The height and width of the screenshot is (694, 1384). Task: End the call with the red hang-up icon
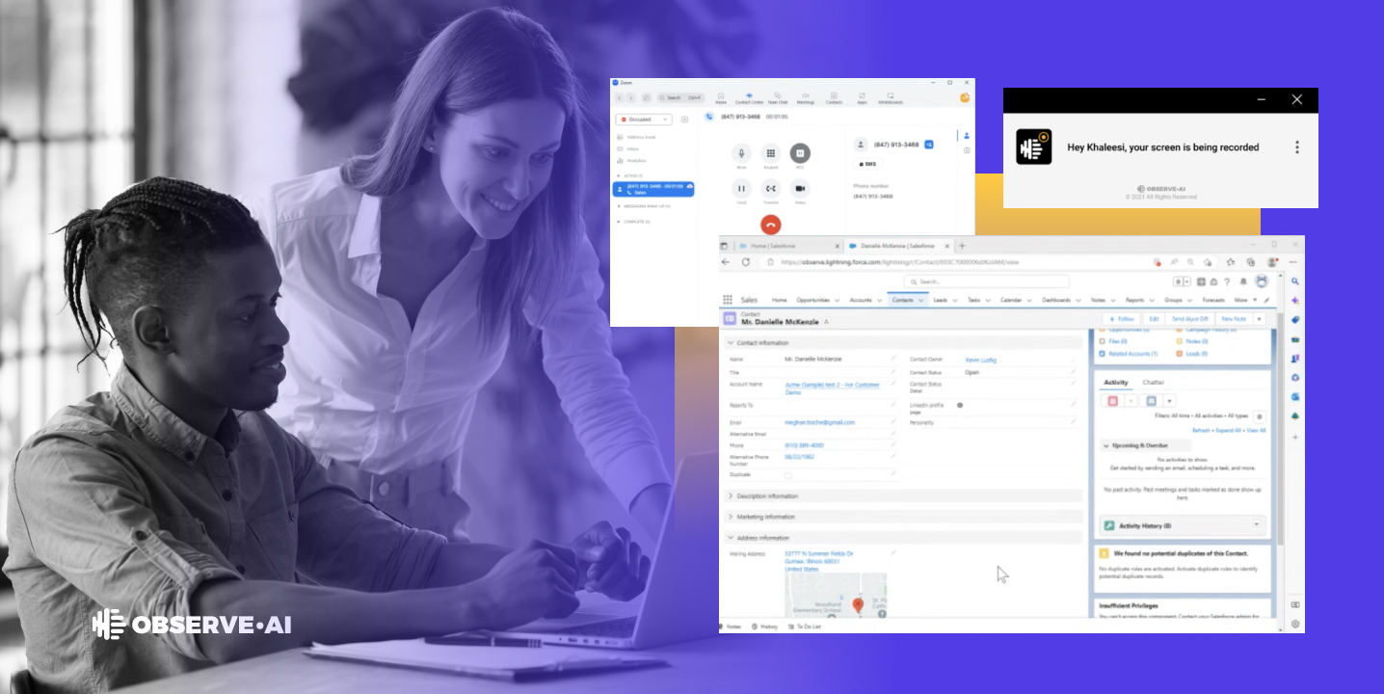point(771,225)
